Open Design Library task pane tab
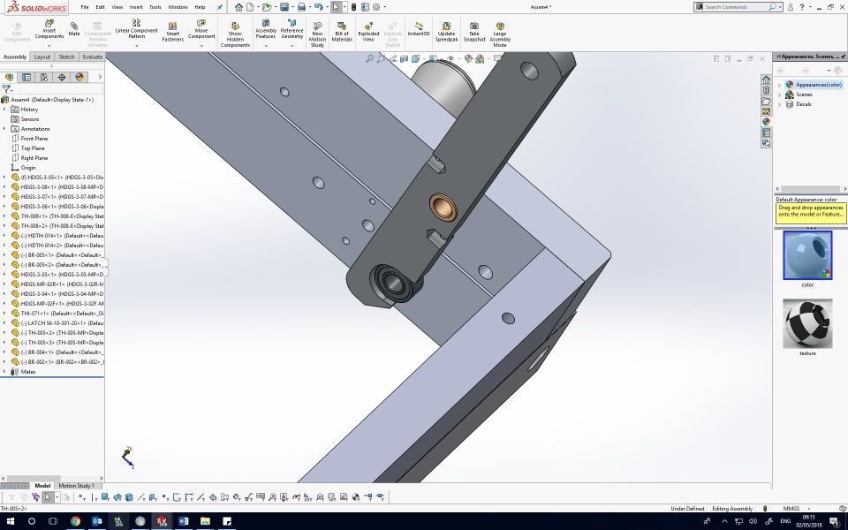The height and width of the screenshot is (530, 848). (766, 90)
